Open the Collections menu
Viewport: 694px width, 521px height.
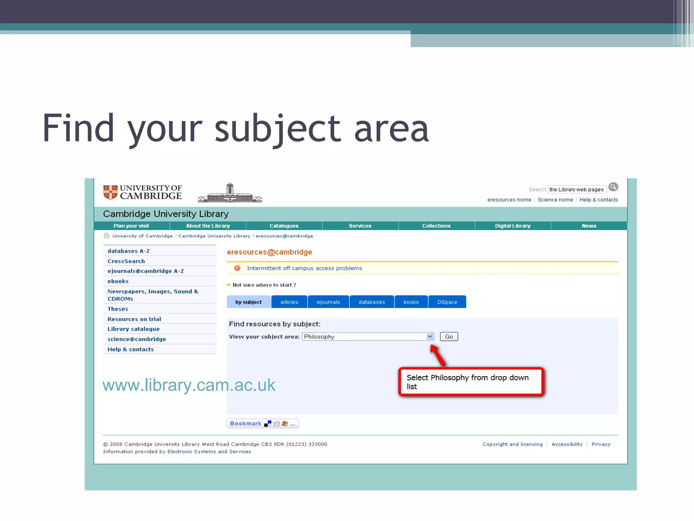(436, 226)
